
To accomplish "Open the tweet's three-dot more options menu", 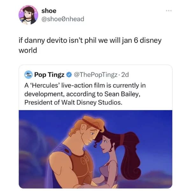I will coord(169,11).
